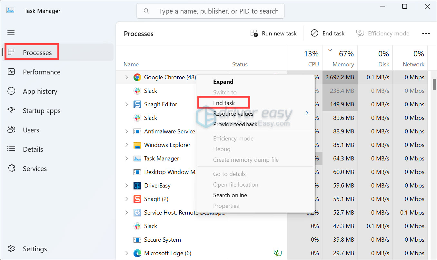Open the Users page
This screenshot has height=260, width=437.
click(58, 130)
